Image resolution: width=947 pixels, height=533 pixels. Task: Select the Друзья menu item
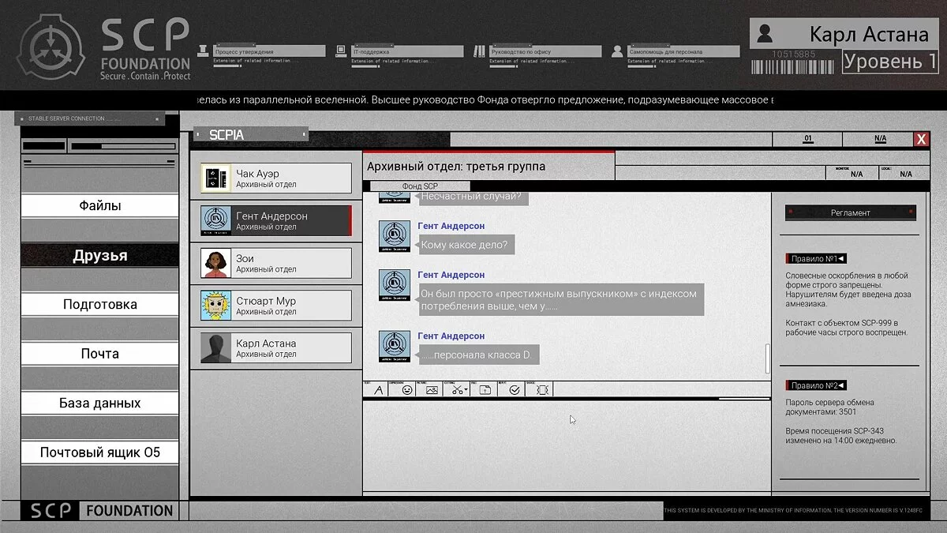coord(100,256)
